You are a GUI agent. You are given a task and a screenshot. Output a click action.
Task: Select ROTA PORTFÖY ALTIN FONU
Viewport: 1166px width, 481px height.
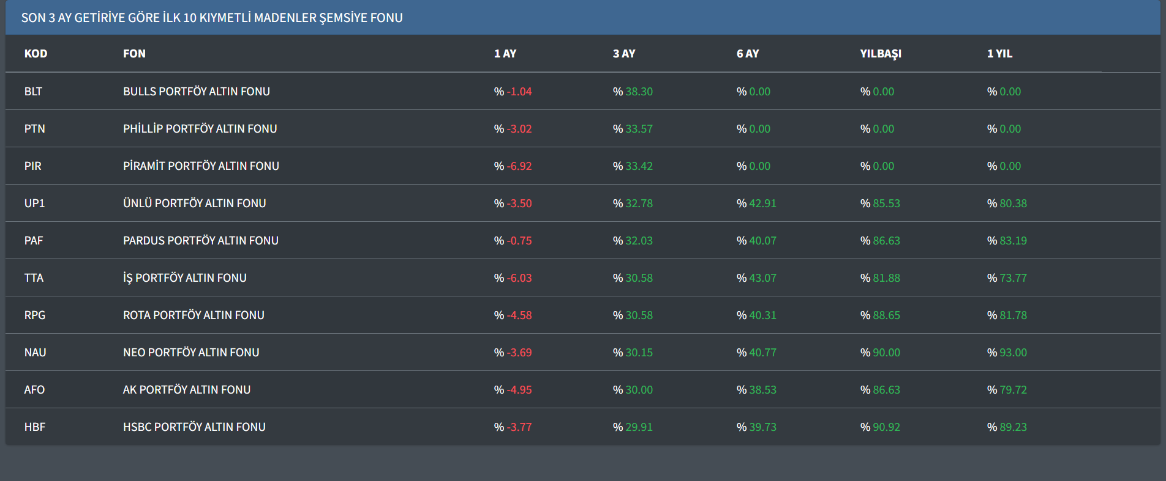194,315
